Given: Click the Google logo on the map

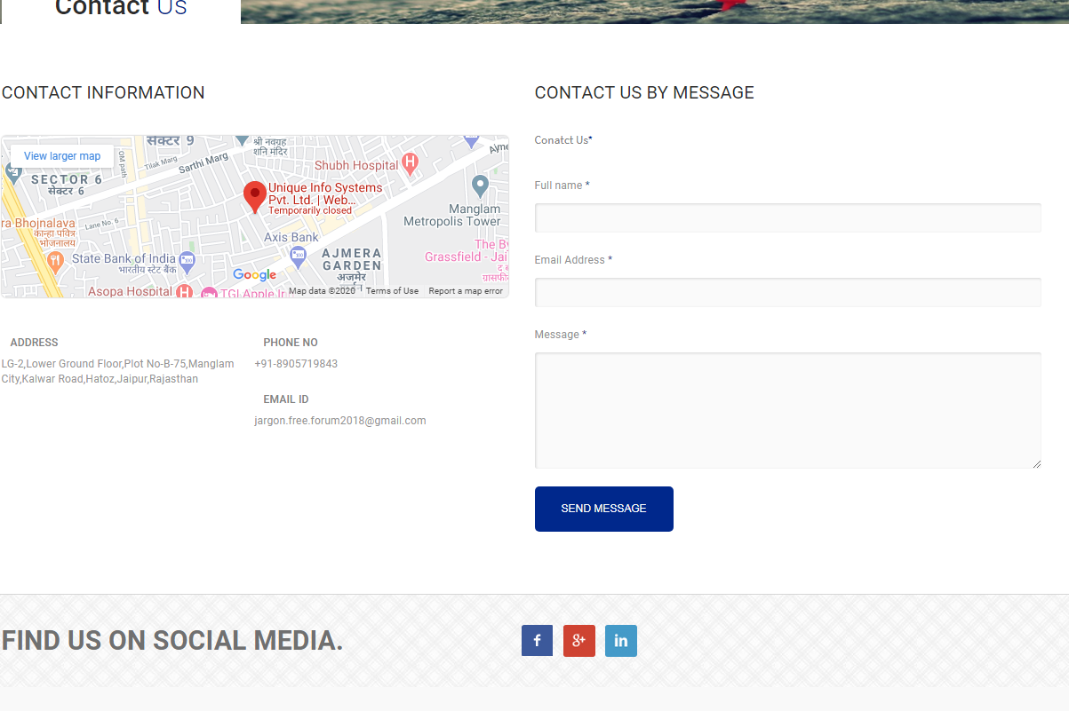Looking at the screenshot, I should click(254, 275).
